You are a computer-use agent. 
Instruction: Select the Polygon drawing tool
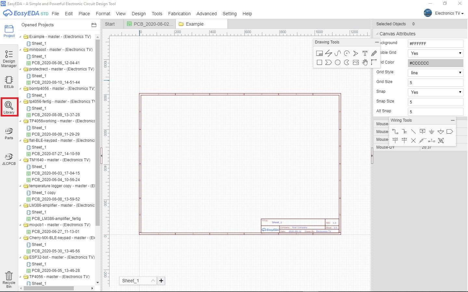329,62
